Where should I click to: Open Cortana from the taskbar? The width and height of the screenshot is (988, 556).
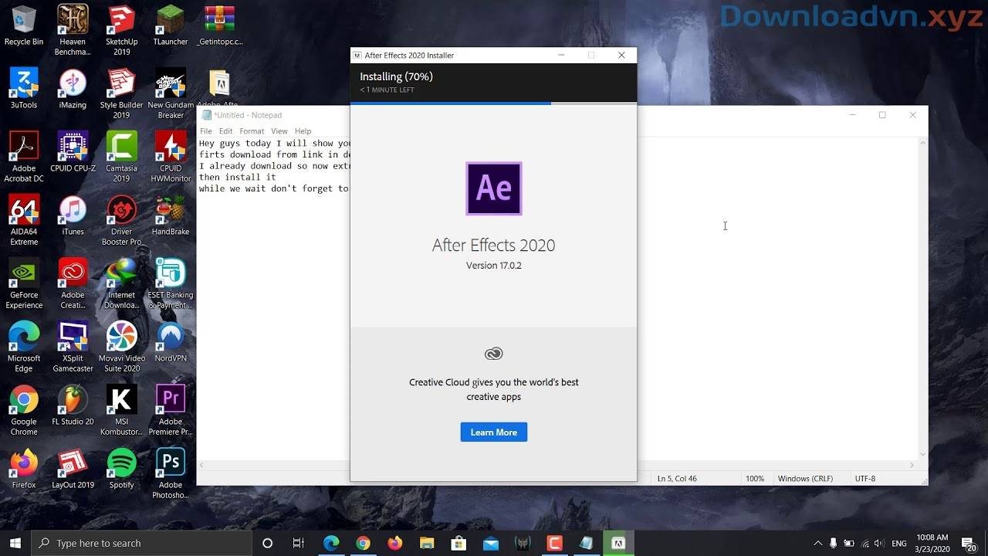coord(268,543)
